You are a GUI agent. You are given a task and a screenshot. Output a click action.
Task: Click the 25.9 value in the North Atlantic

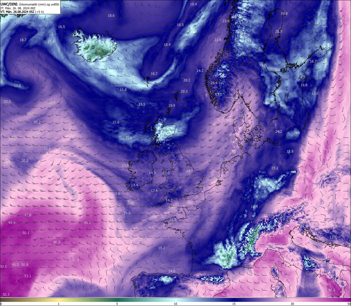(52, 103)
